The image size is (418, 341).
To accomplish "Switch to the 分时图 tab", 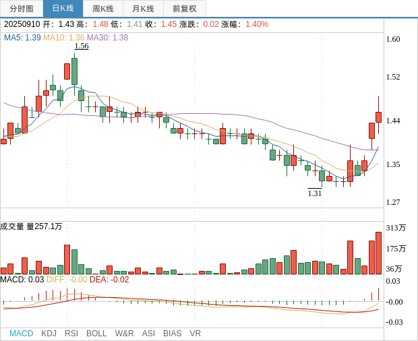I will (22, 9).
